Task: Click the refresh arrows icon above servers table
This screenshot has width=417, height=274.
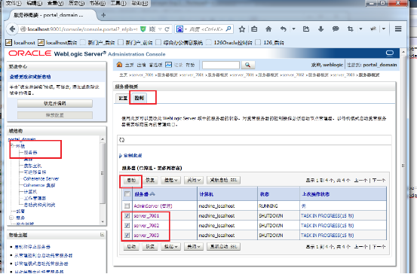Action: 122,140
